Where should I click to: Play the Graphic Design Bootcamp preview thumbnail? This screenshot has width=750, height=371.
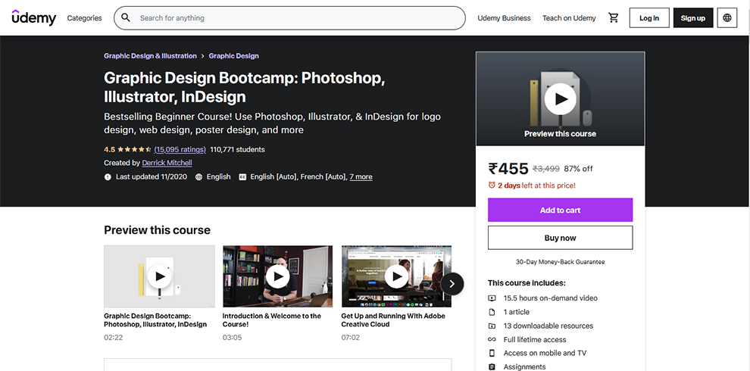point(159,276)
